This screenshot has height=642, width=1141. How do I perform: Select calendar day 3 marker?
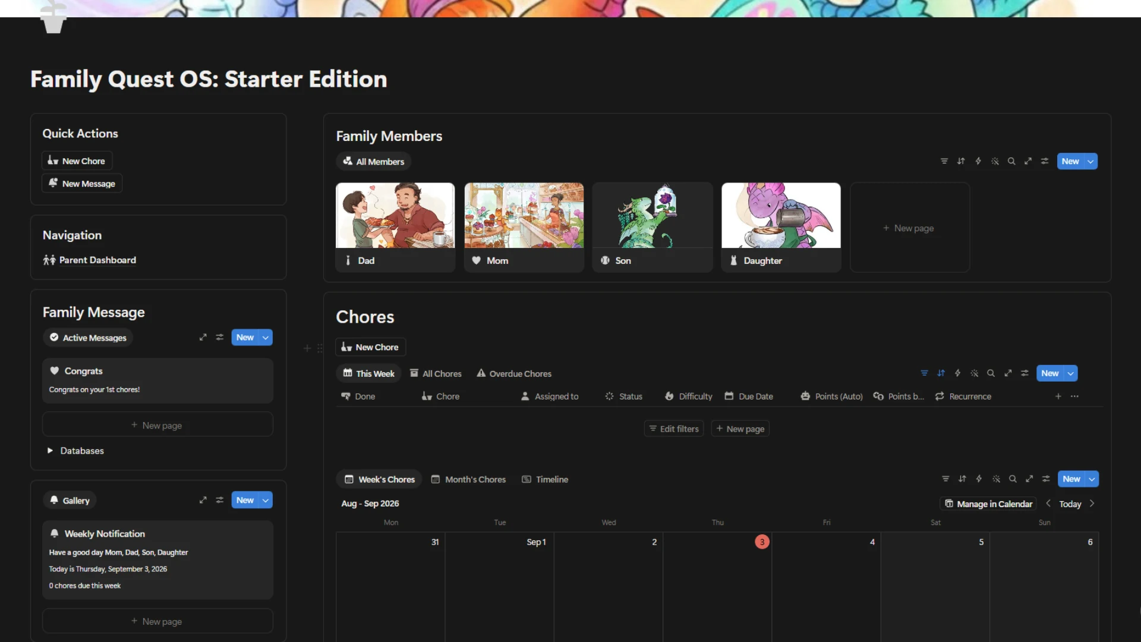(762, 542)
